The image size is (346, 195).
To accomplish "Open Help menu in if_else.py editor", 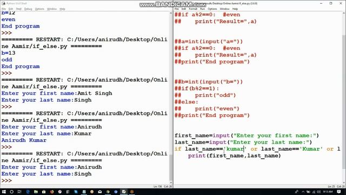I will coord(235,9).
